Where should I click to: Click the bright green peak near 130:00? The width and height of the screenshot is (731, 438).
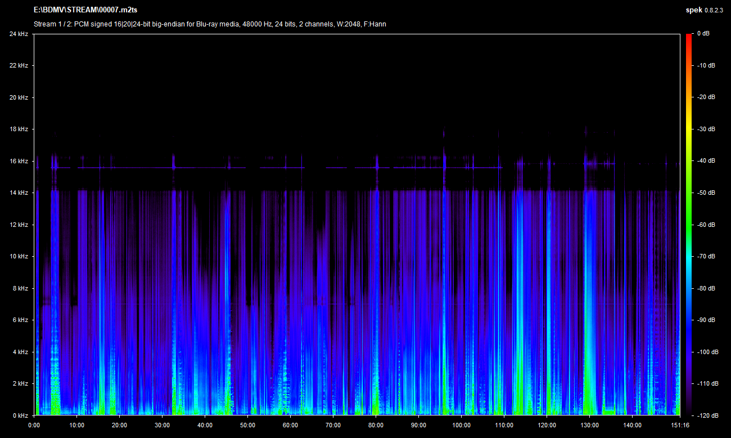589,394
